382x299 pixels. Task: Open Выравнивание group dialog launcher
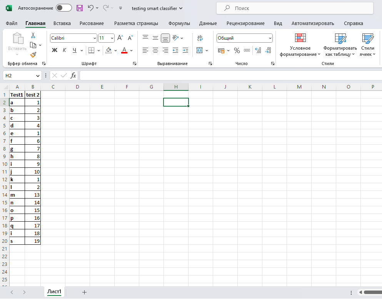(x=210, y=63)
